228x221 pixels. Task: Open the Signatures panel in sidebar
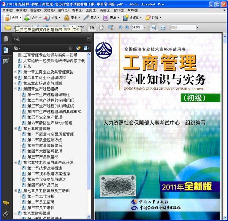(x=6, y=61)
